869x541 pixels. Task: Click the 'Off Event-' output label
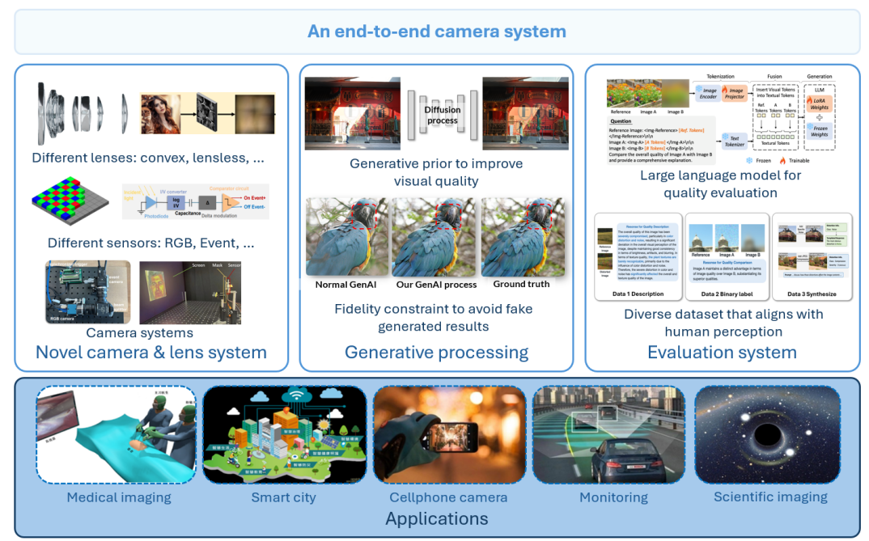click(x=254, y=206)
